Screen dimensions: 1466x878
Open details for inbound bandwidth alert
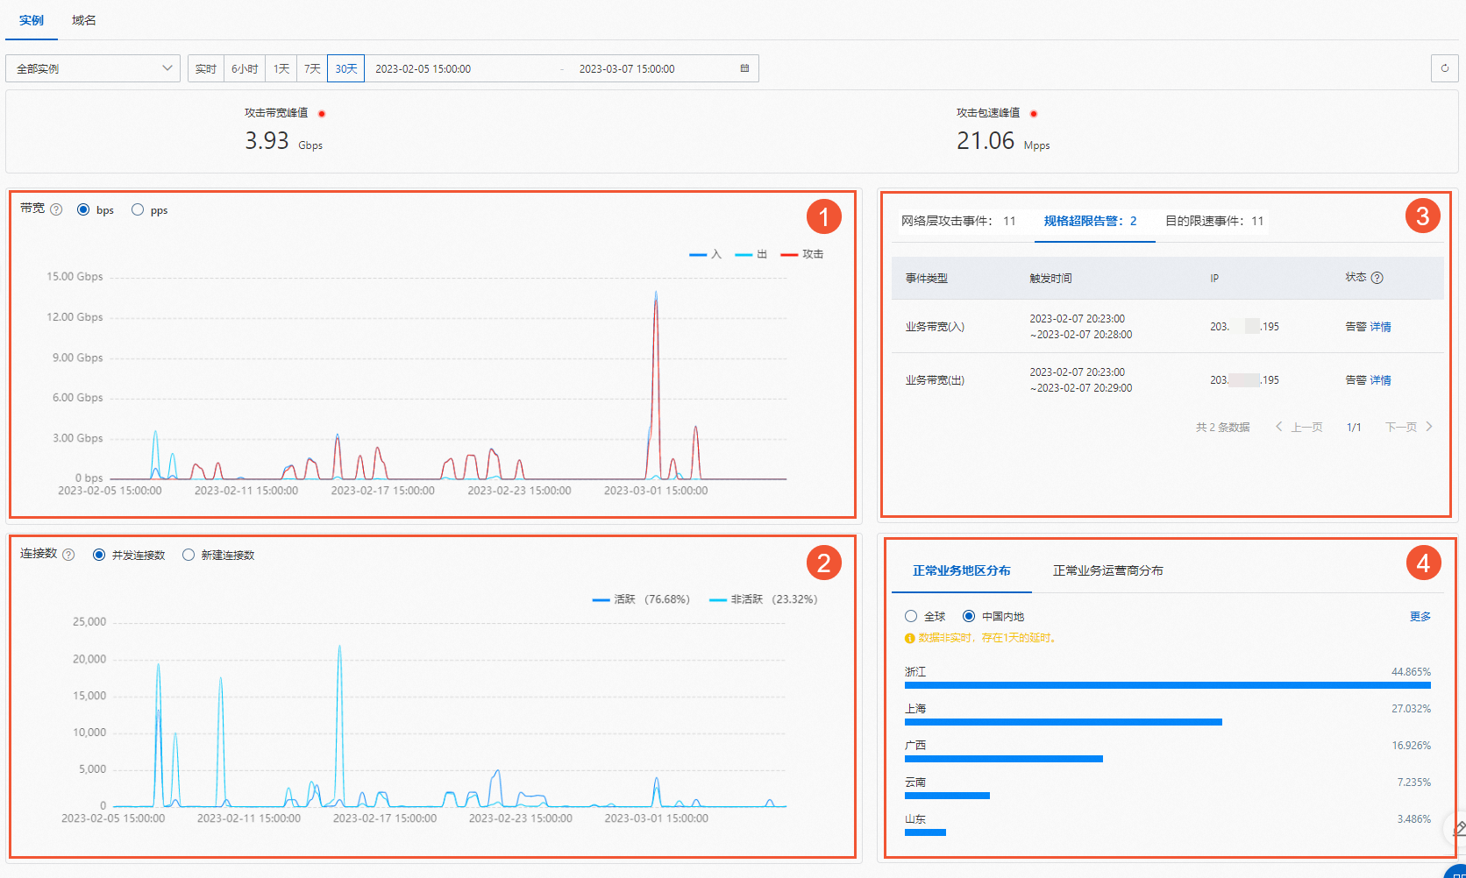point(1381,327)
